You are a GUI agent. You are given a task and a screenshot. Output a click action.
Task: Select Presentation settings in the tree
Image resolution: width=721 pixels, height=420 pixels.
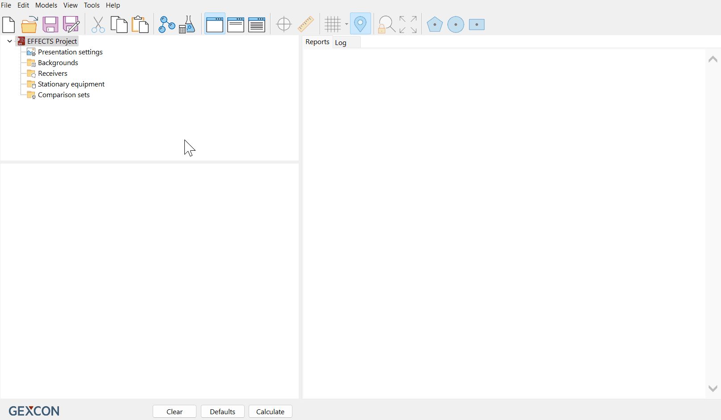pyautogui.click(x=70, y=52)
